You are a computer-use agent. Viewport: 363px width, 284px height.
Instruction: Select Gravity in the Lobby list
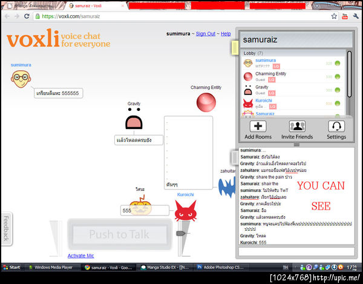pos(293,90)
